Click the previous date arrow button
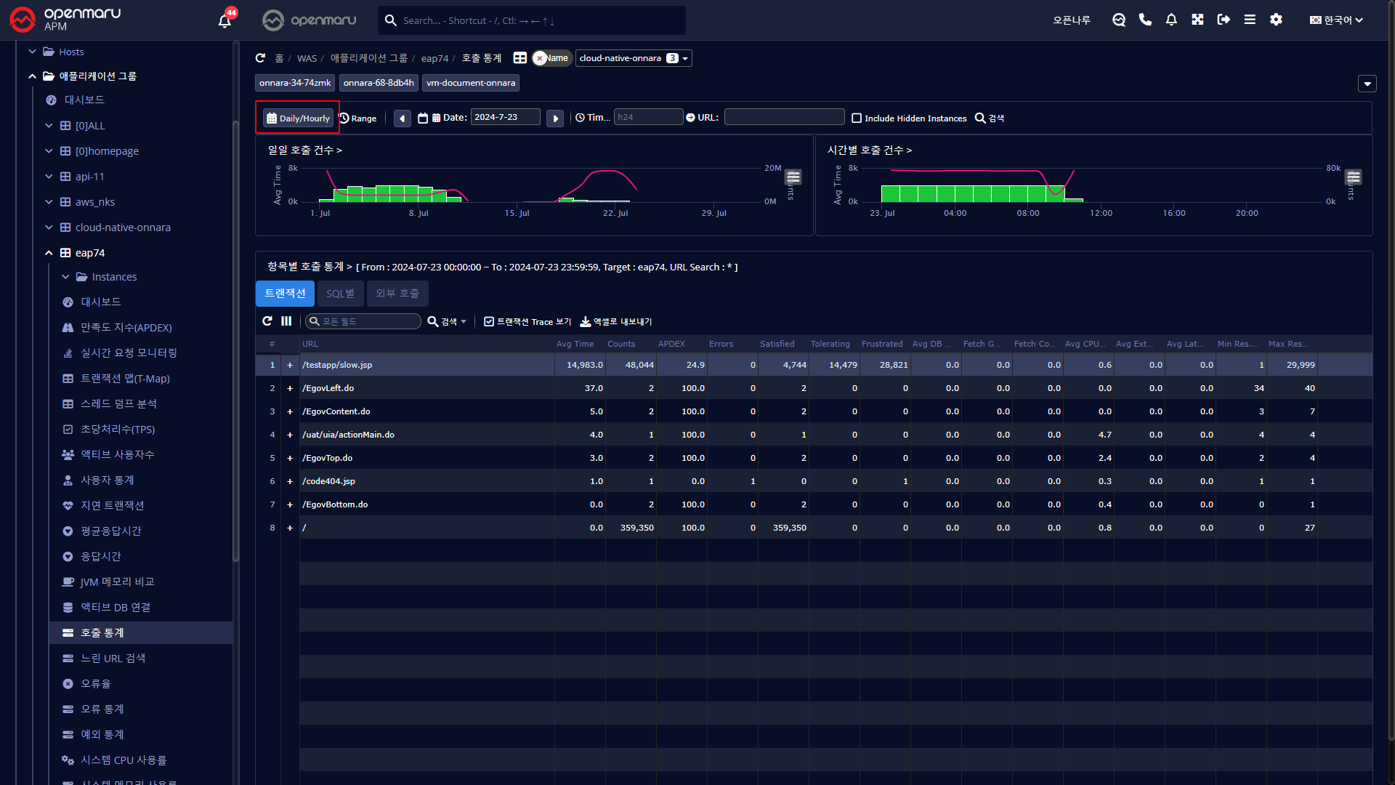Viewport: 1395px width, 785px height. click(403, 118)
